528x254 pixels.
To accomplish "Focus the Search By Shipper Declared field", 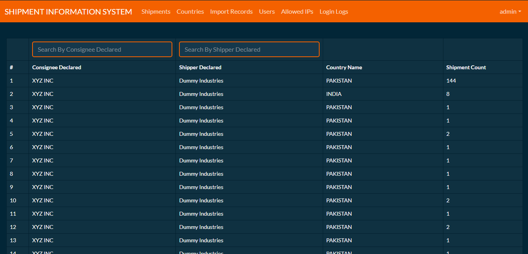I will (249, 49).
